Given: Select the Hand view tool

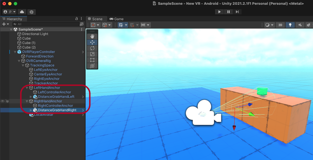Looking at the screenshot, I should (92, 36).
